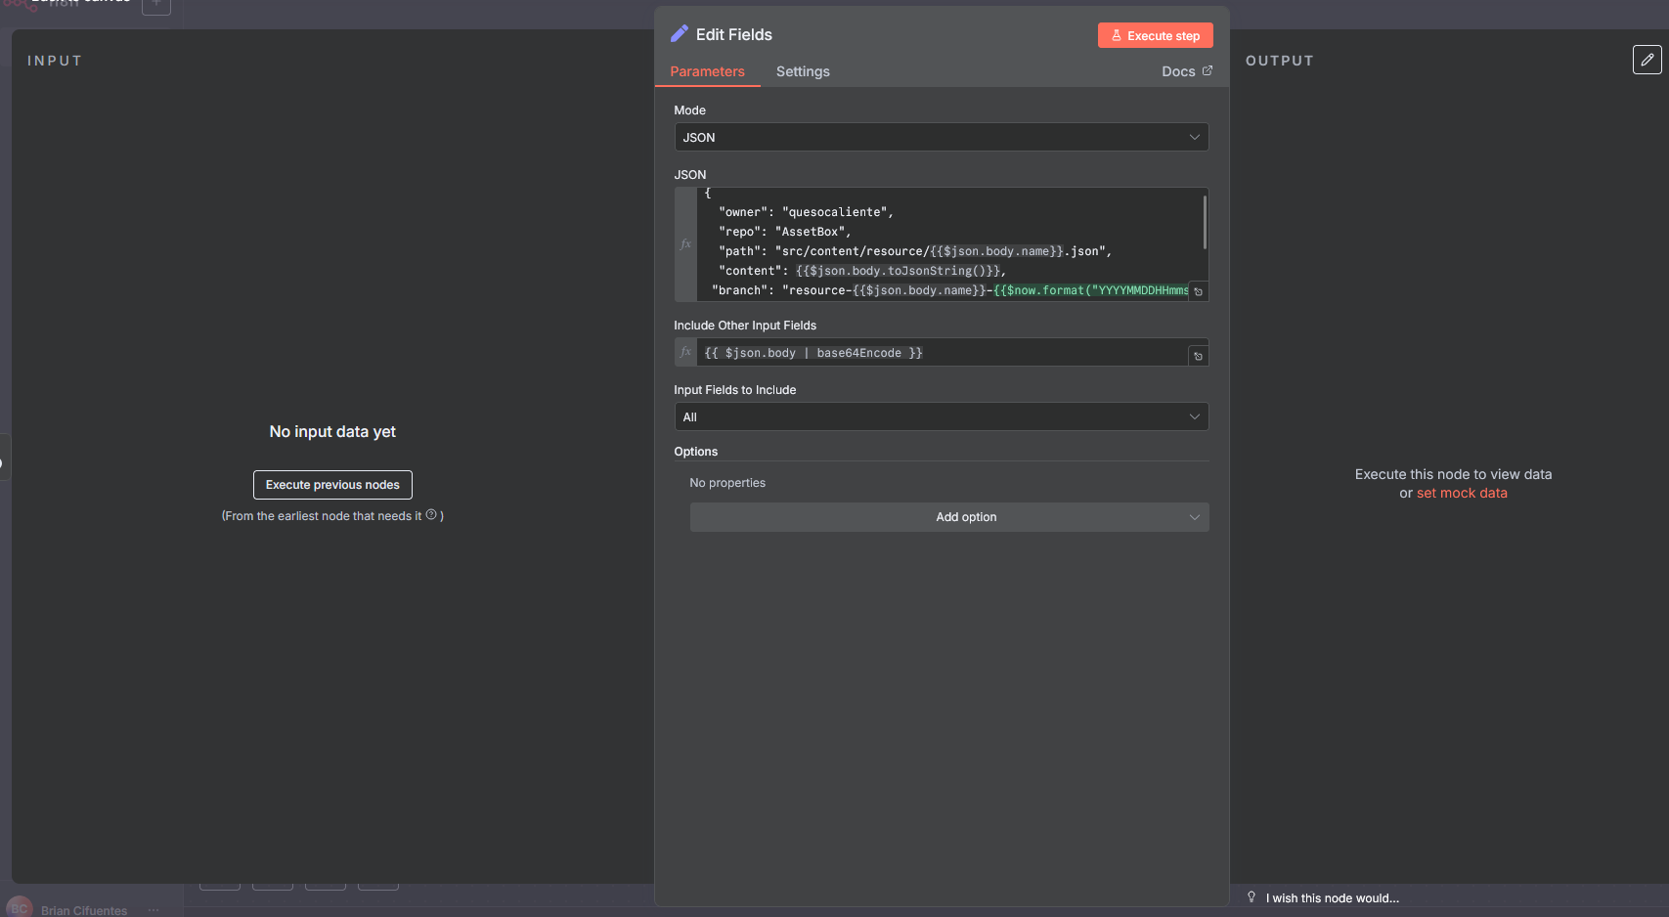
Task: Click the I wish this node would link
Action: [x=1332, y=898]
